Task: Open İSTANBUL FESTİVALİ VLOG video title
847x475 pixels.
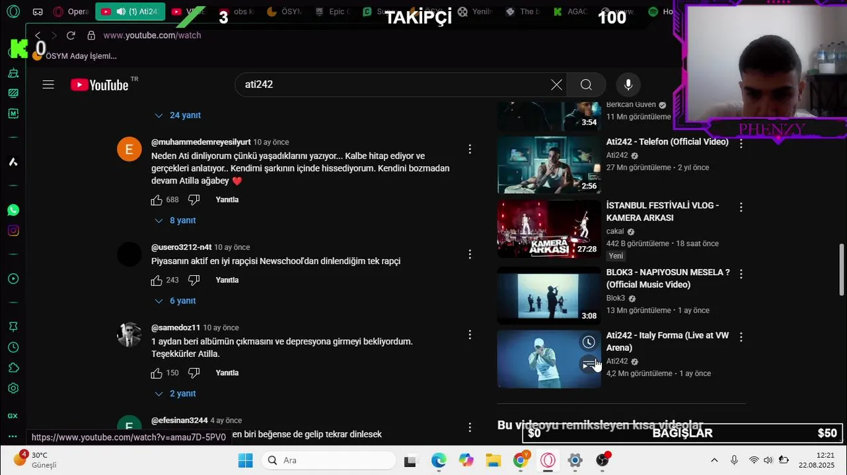Action: point(663,212)
